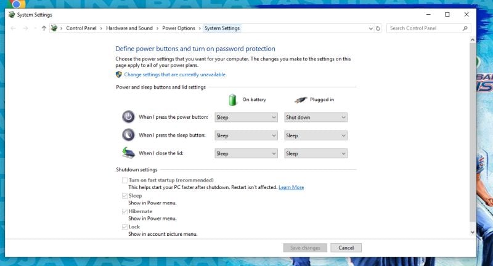The height and width of the screenshot is (266, 493).
Task: Click the Refresh button in address bar
Action: pyautogui.click(x=378, y=28)
